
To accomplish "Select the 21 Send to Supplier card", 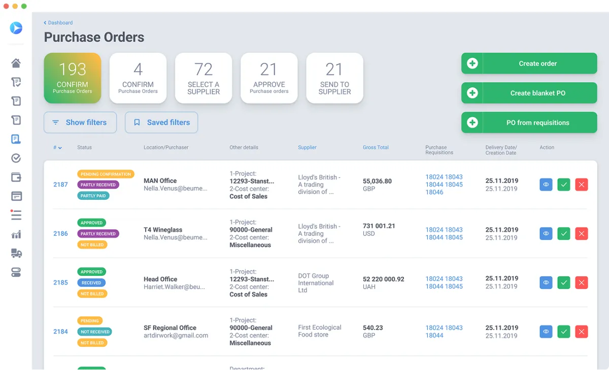I will pos(334,78).
